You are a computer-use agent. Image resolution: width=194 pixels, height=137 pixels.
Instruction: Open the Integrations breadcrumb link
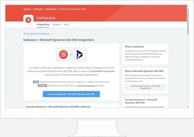51,9
